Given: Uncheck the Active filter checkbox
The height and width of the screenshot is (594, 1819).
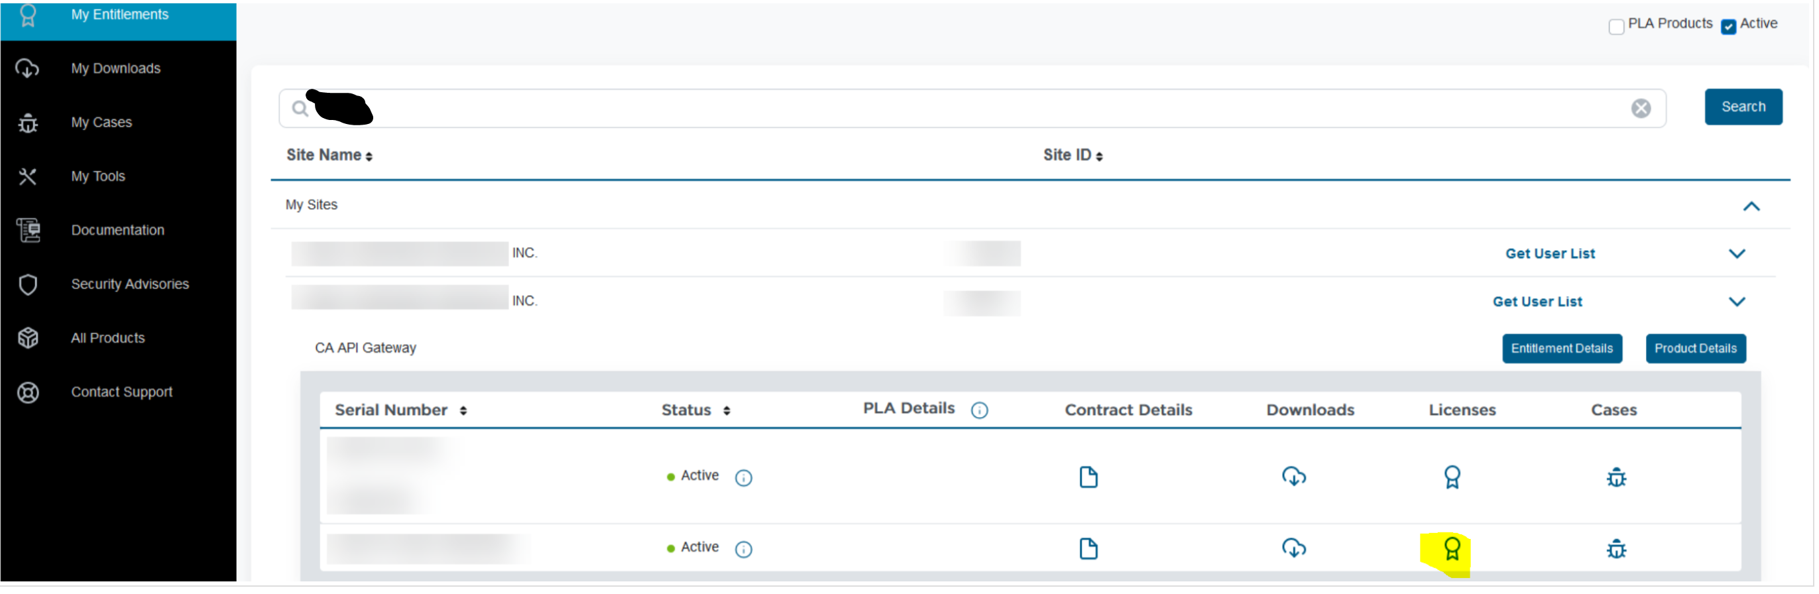Looking at the screenshot, I should click(1728, 27).
